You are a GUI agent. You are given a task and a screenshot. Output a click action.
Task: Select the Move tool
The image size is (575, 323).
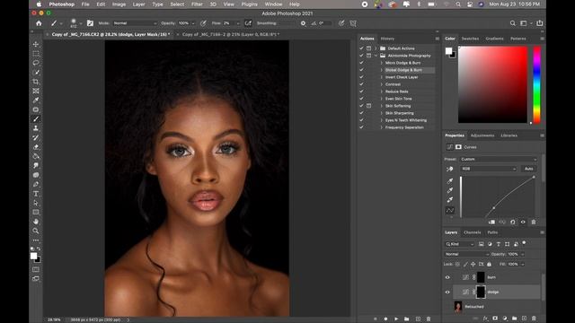point(36,44)
